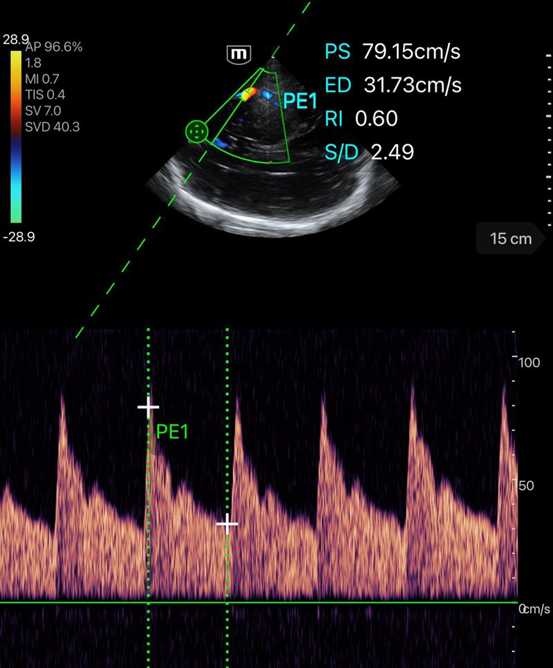Select the color ROI move handle
553x668 pixels.
tap(196, 131)
